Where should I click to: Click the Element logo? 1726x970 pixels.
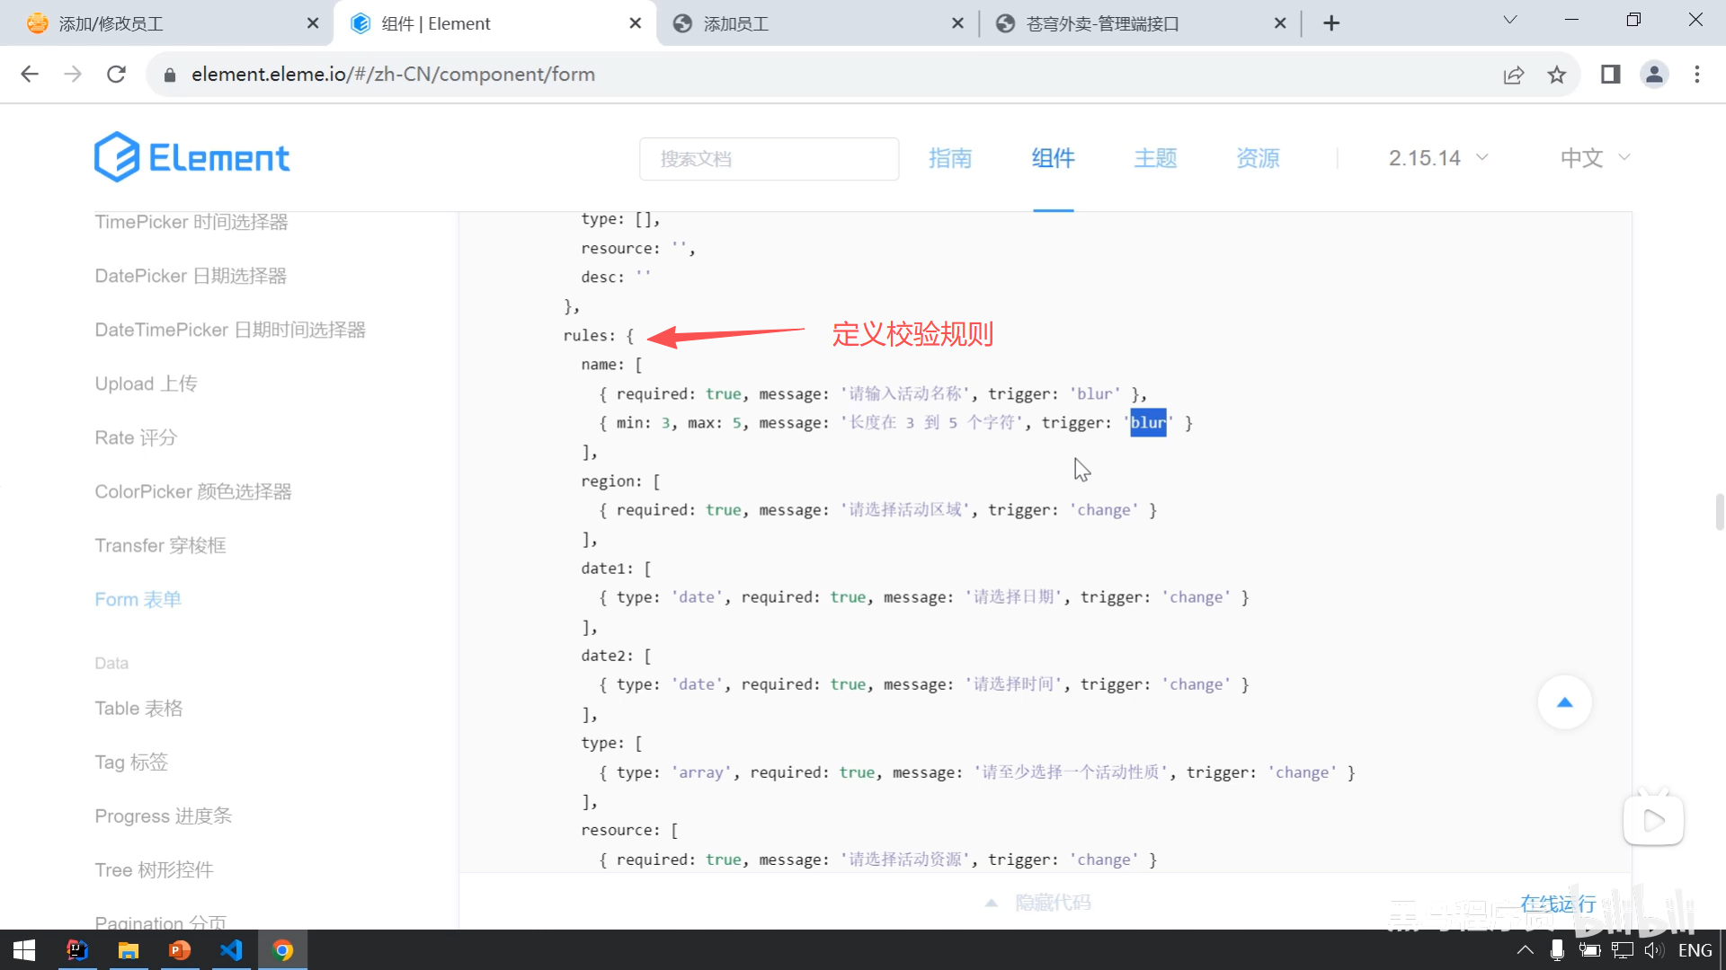[191, 158]
